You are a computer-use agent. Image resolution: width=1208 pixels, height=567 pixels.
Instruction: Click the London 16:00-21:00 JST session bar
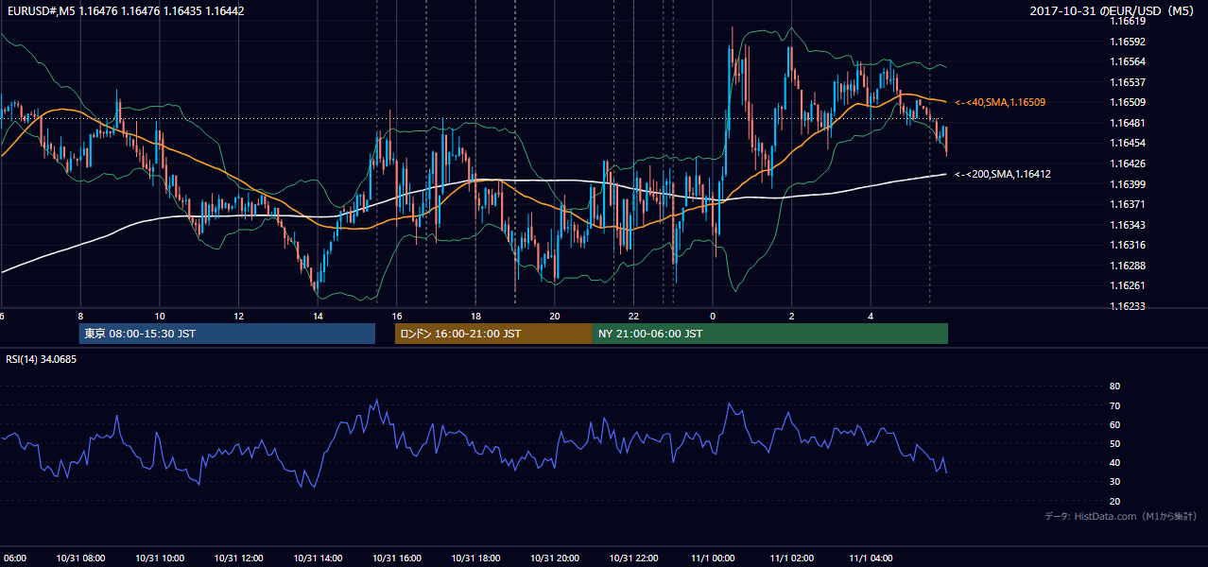pos(493,334)
